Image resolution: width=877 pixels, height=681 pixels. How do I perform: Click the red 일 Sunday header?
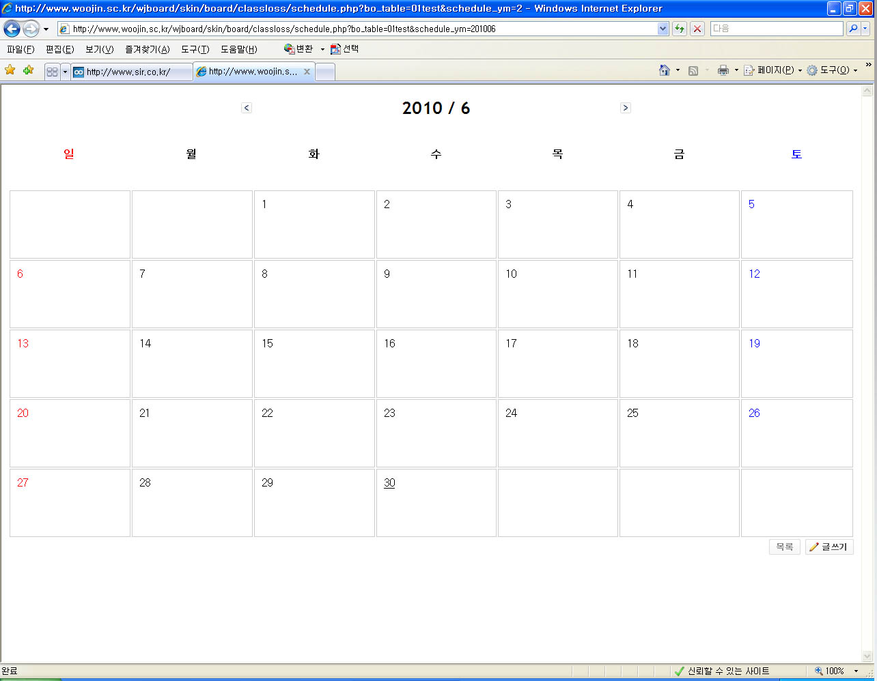tap(69, 154)
